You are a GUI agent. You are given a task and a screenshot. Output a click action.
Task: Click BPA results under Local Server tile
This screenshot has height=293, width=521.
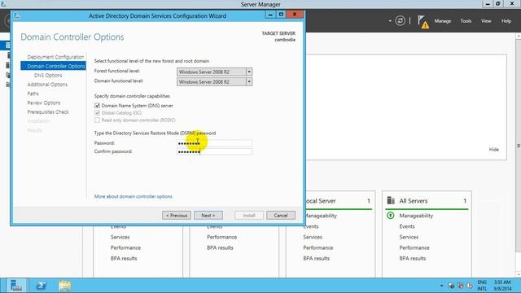[316, 258]
